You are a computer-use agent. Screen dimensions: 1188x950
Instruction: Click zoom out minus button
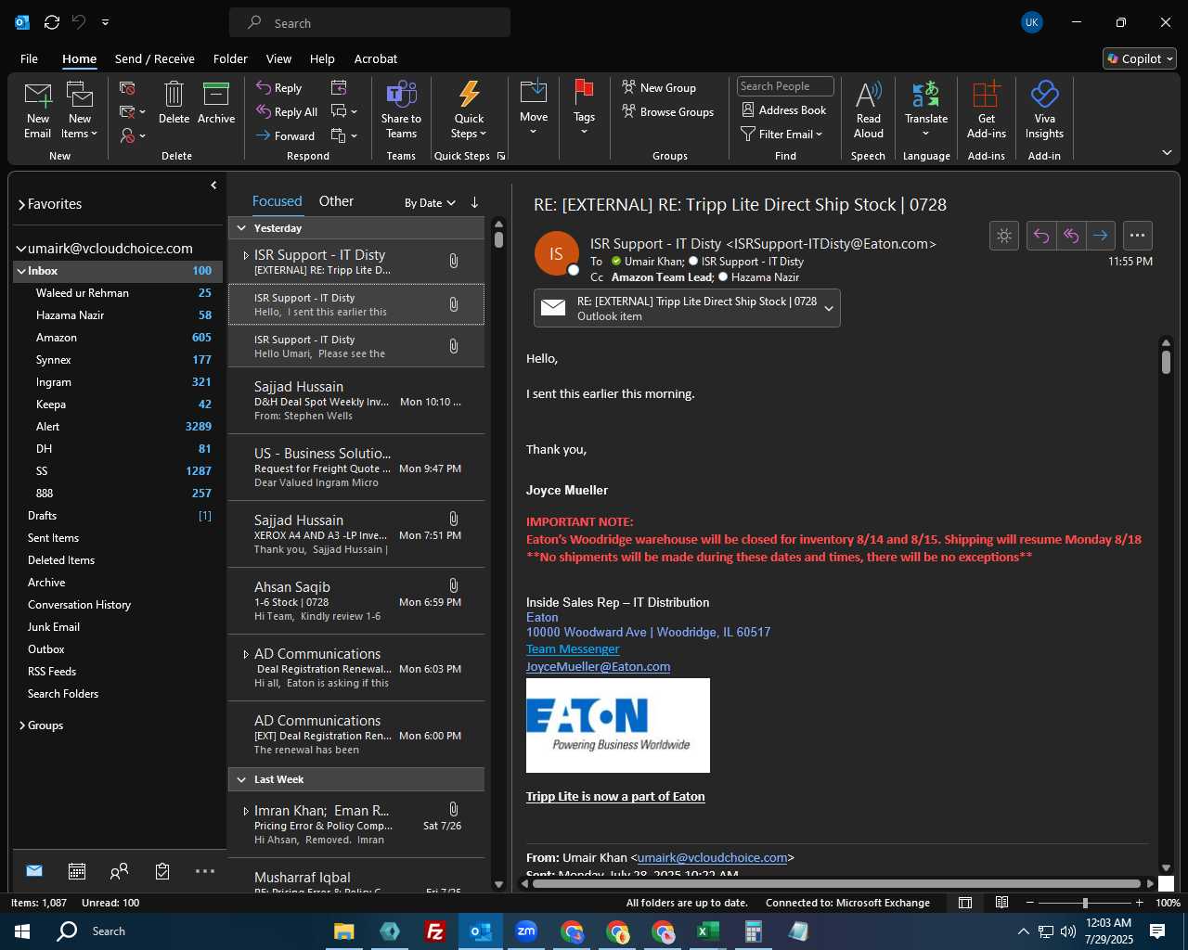pyautogui.click(x=1029, y=903)
